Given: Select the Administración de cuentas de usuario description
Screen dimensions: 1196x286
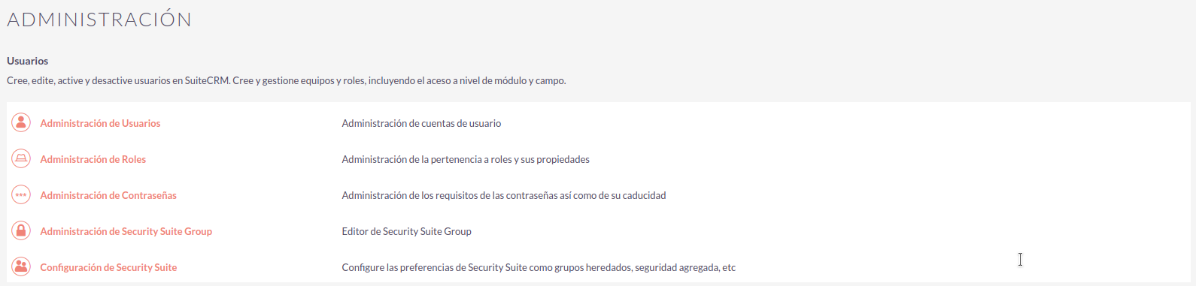Looking at the screenshot, I should 421,123.
